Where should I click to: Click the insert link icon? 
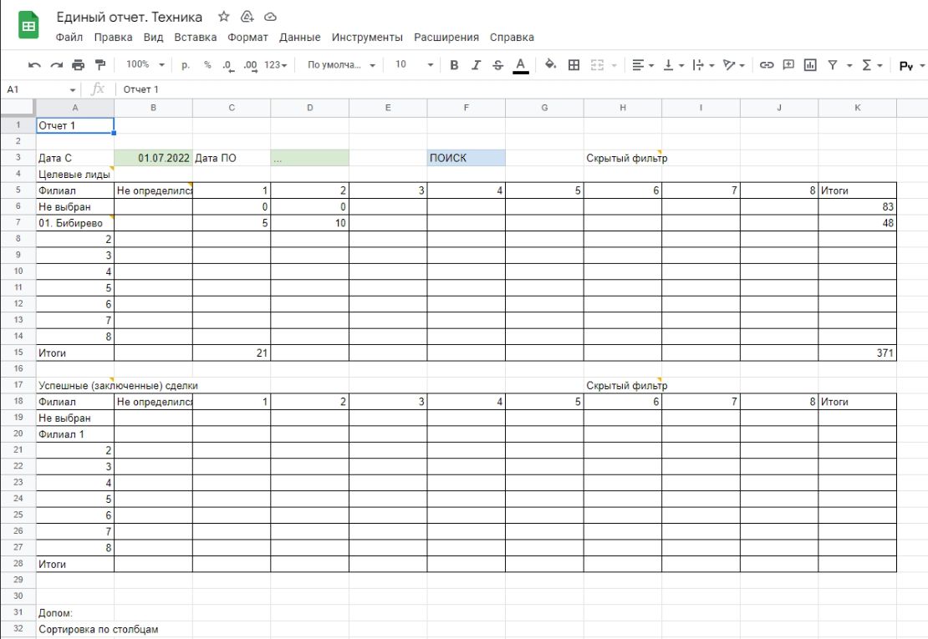point(767,65)
